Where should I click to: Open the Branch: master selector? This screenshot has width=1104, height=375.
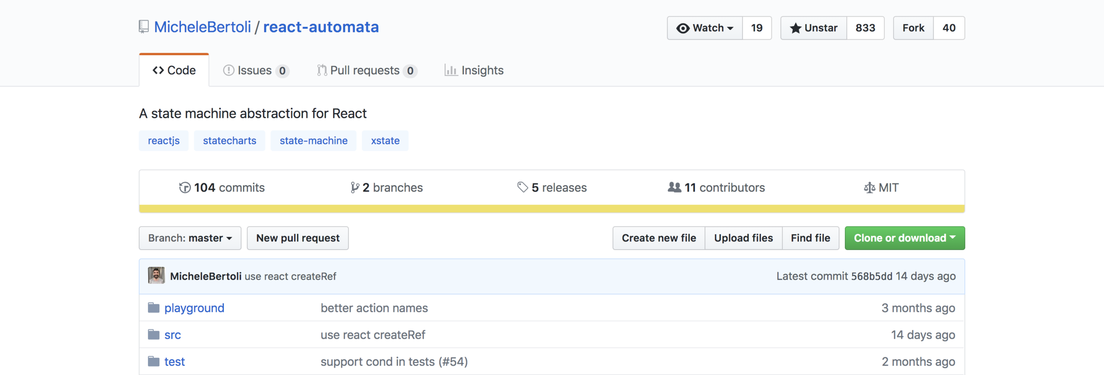coord(190,238)
